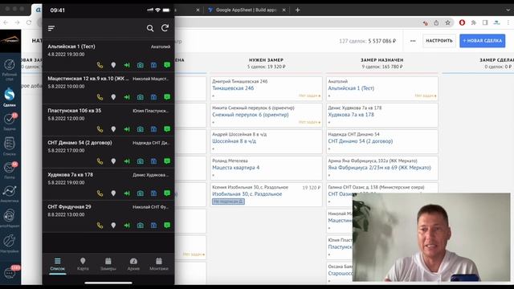The width and height of the screenshot is (514, 289).
Task: Tap the search magnifier in mobile app
Action: (150, 29)
